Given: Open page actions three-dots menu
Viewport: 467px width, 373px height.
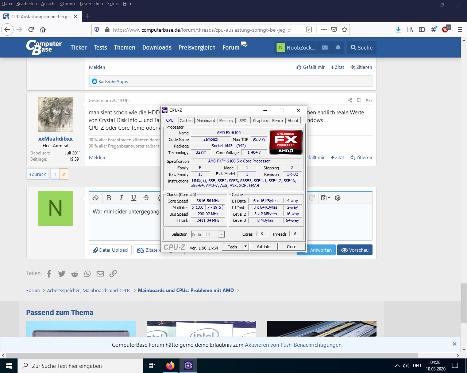Looking at the screenshot, I should click(324, 30).
